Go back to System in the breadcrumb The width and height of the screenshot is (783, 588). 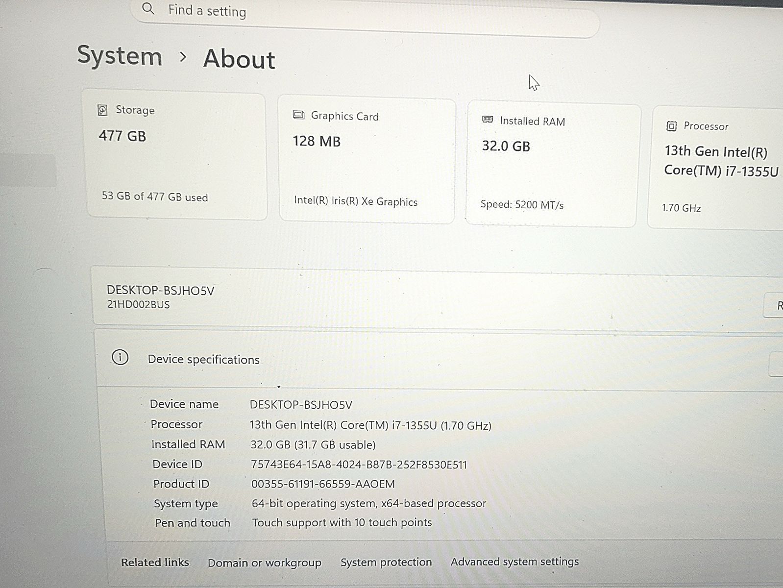point(120,55)
